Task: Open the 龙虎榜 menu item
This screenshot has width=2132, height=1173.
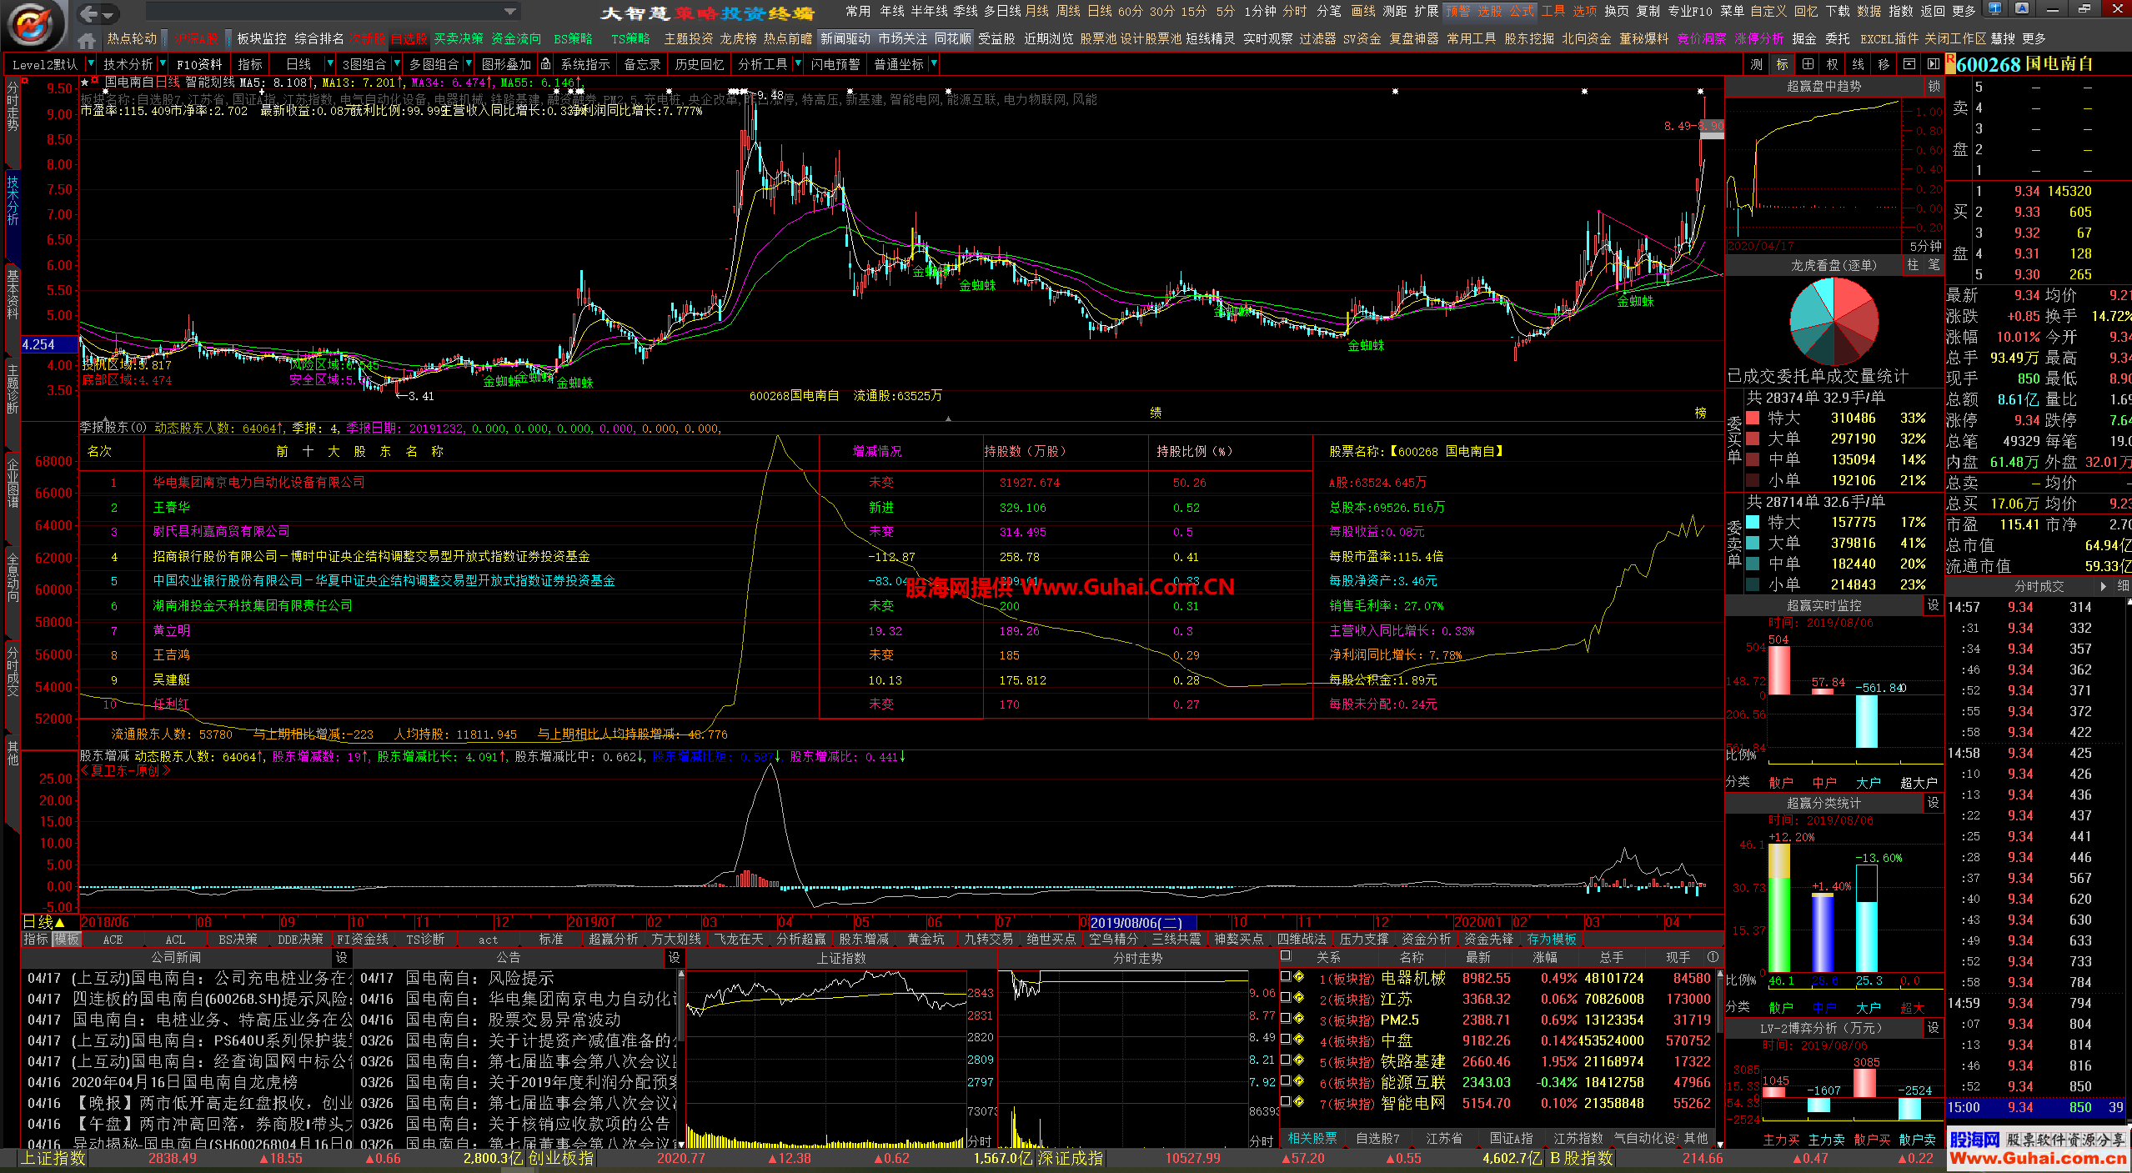Action: [738, 39]
